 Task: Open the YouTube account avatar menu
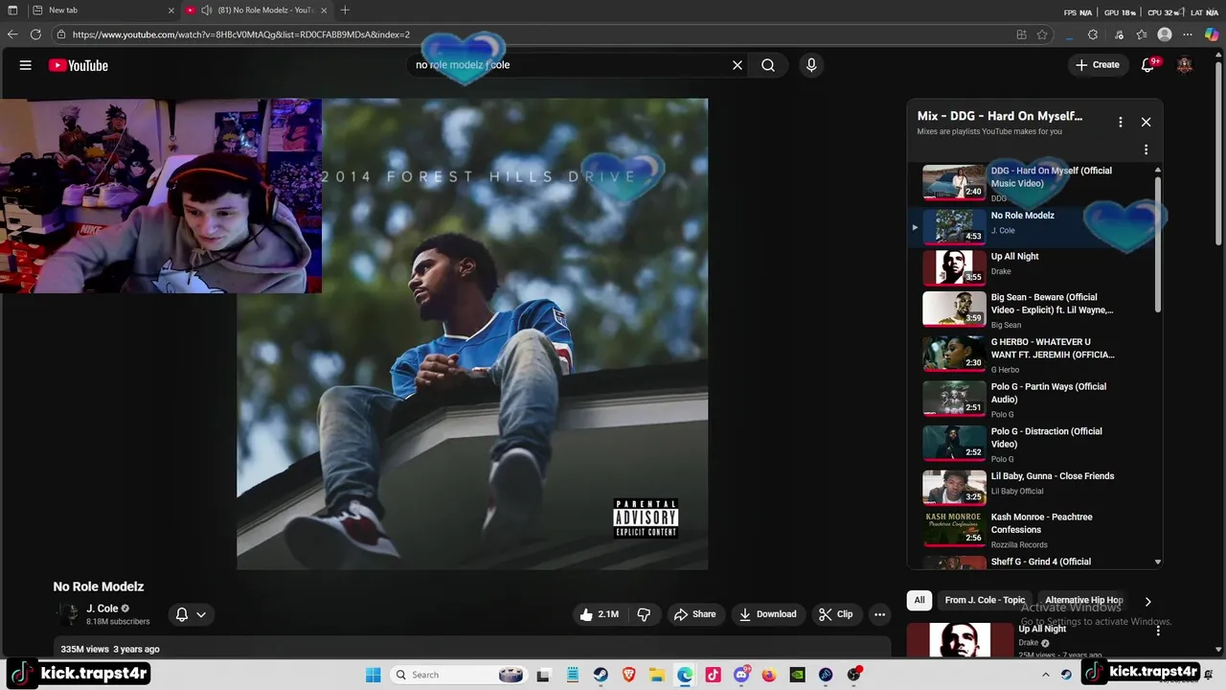[x=1185, y=65]
